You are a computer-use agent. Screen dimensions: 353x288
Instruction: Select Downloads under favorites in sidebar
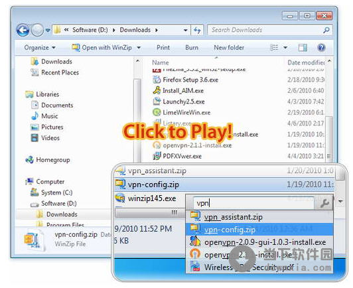click(x=51, y=62)
